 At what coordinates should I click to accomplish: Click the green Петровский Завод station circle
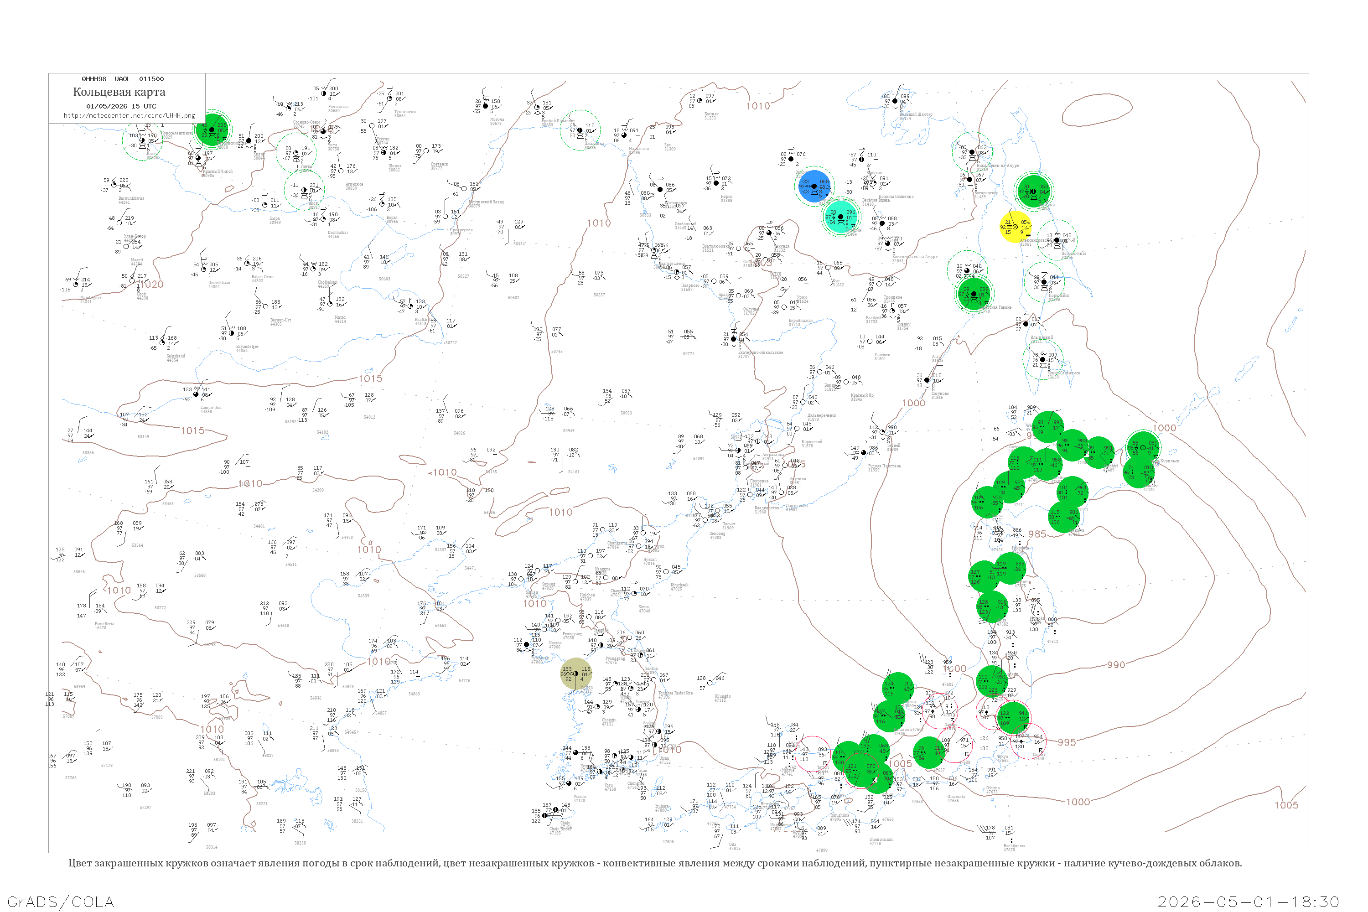click(212, 129)
